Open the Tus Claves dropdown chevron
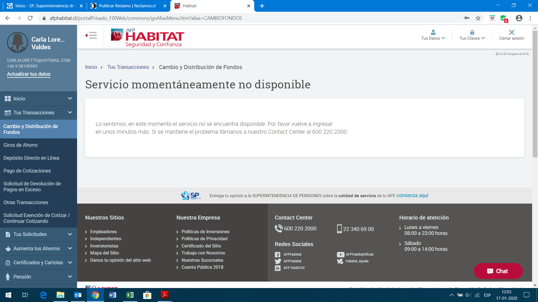The image size is (538, 302). pyautogui.click(x=483, y=38)
